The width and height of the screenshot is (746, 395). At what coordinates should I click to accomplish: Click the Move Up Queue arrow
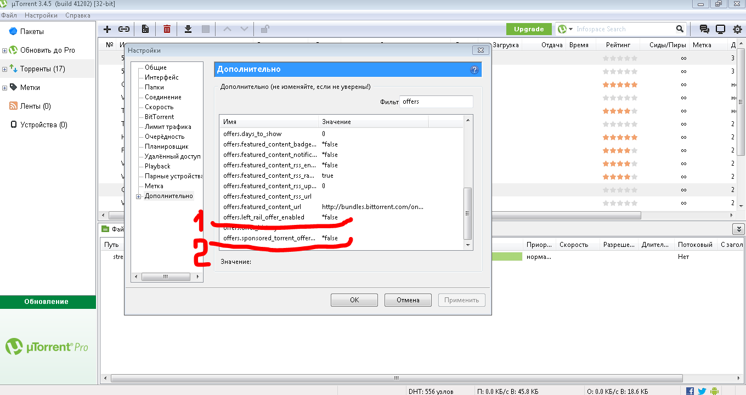tap(228, 29)
